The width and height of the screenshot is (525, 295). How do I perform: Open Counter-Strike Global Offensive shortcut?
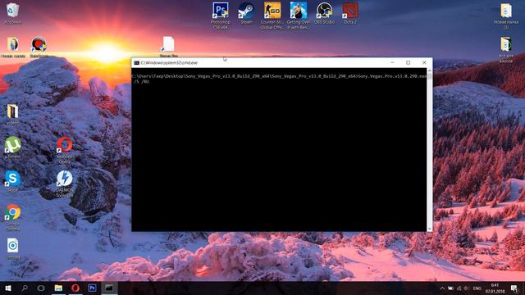pyautogui.click(x=272, y=15)
